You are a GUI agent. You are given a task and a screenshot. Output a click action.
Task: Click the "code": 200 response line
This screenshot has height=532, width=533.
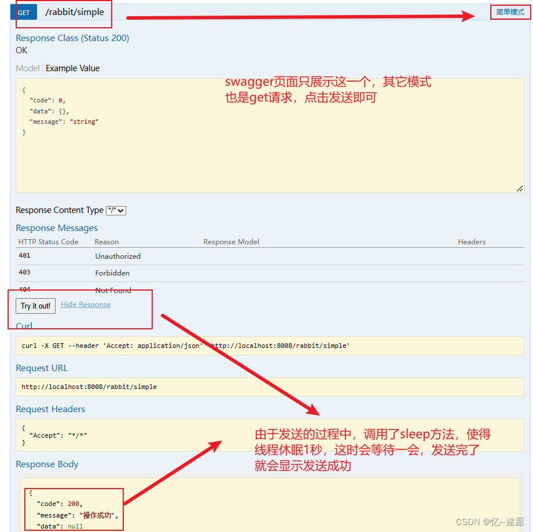pos(60,504)
